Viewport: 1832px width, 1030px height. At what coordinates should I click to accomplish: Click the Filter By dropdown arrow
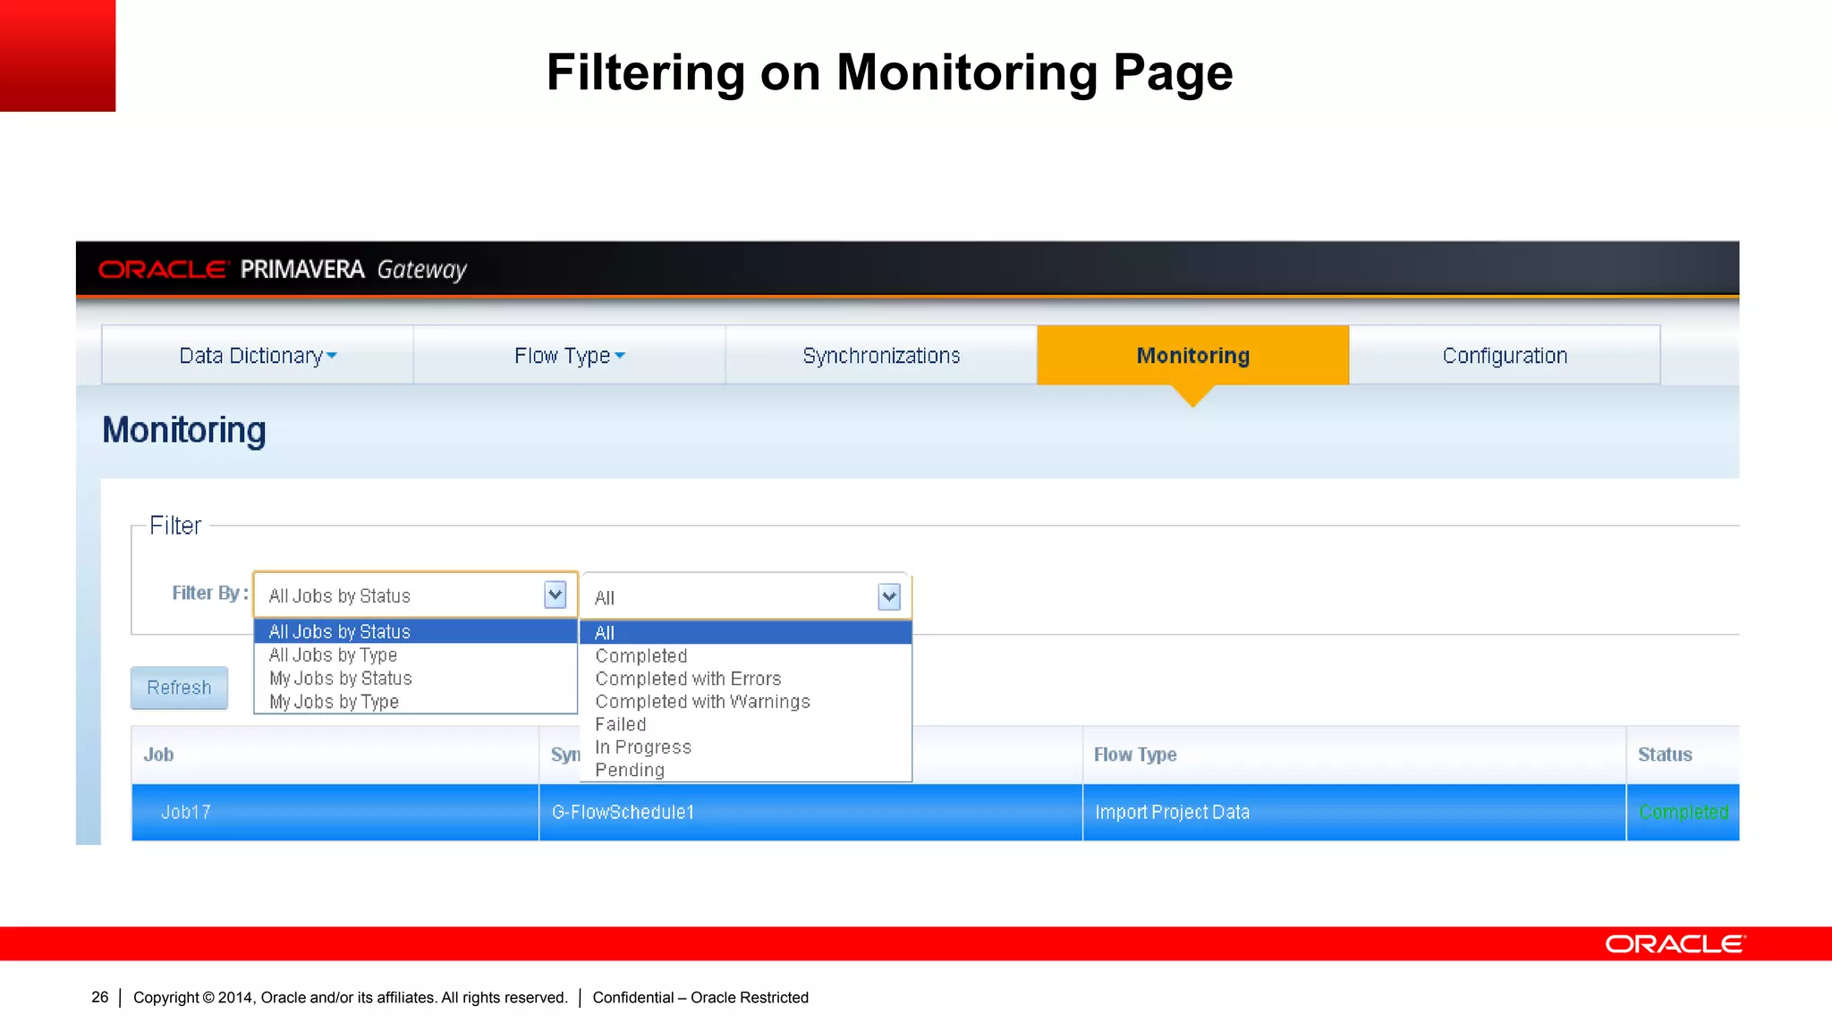pyautogui.click(x=555, y=595)
